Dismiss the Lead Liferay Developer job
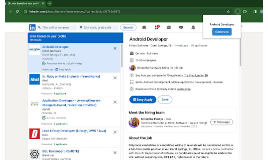 (x=115, y=132)
